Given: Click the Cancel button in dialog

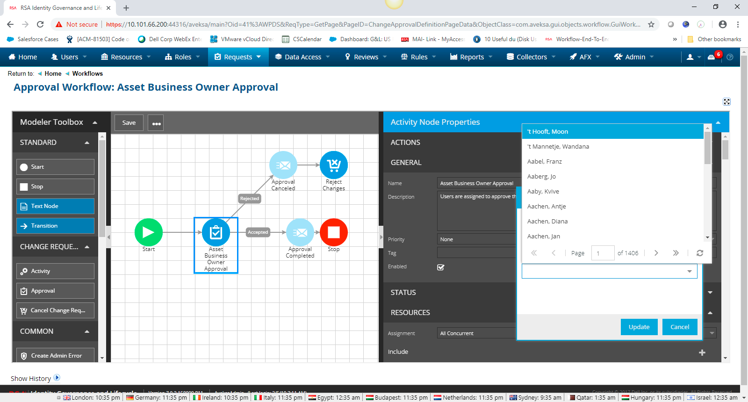Looking at the screenshot, I should tap(679, 327).
